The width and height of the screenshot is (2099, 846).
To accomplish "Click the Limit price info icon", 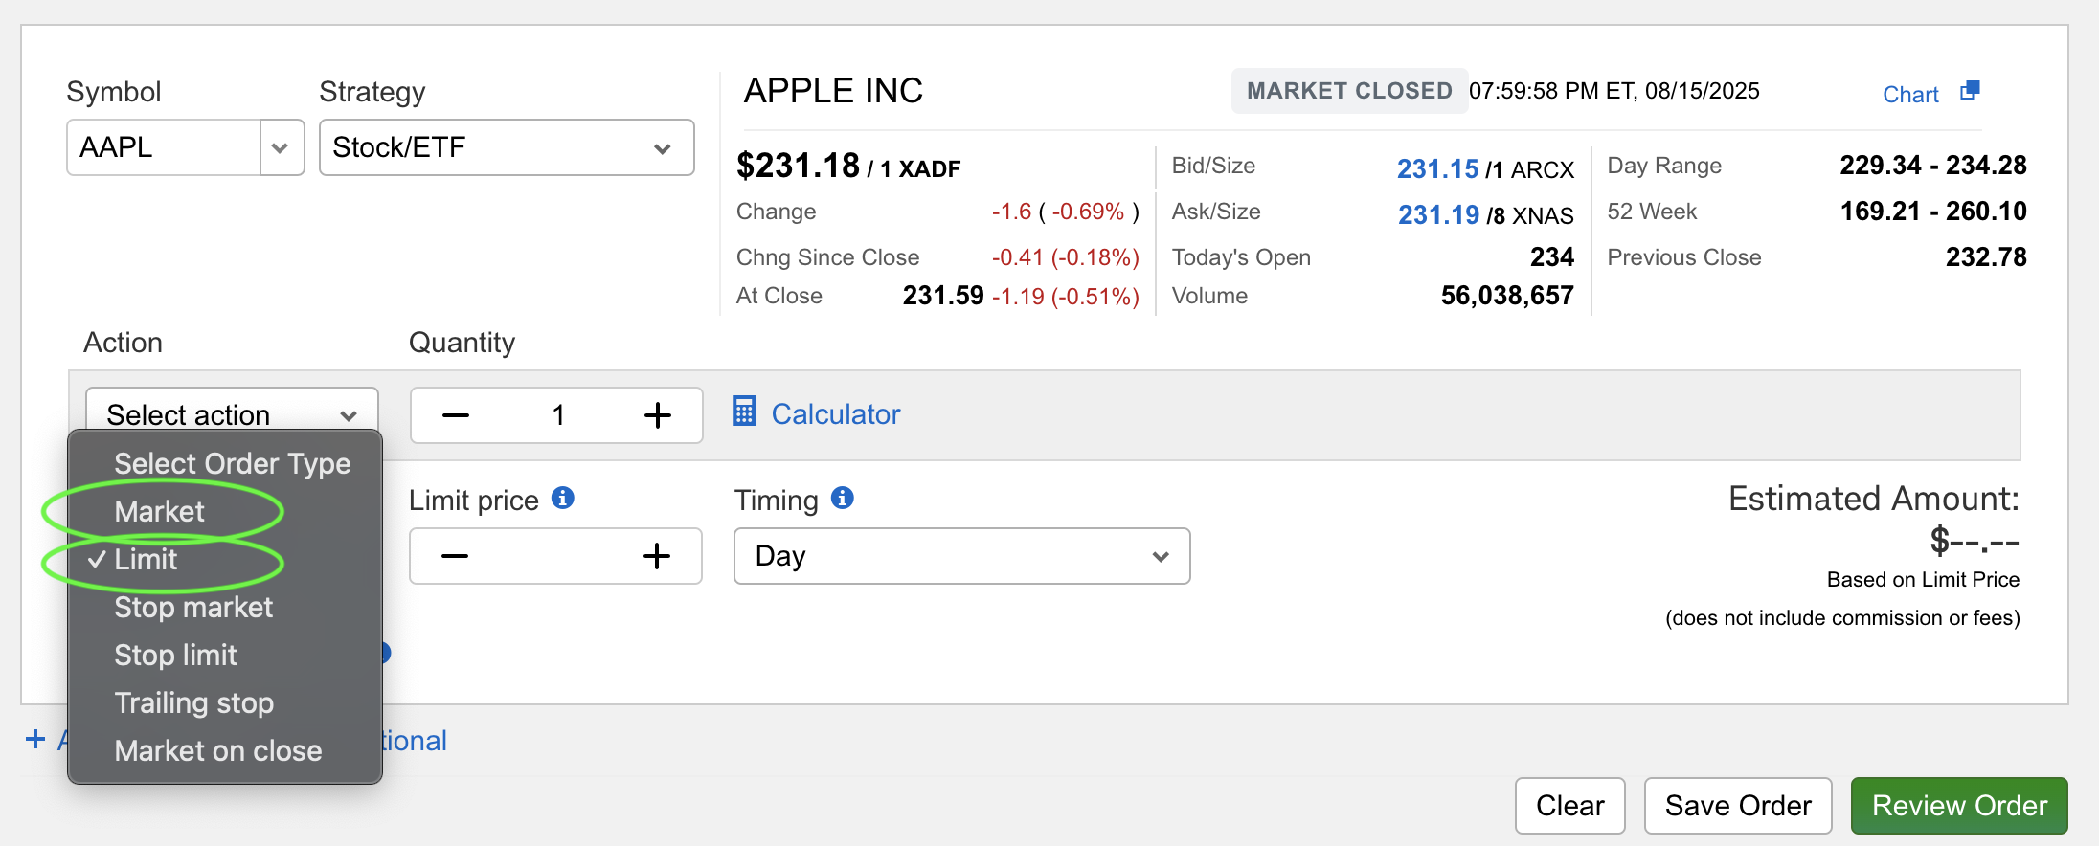I will click(x=563, y=498).
